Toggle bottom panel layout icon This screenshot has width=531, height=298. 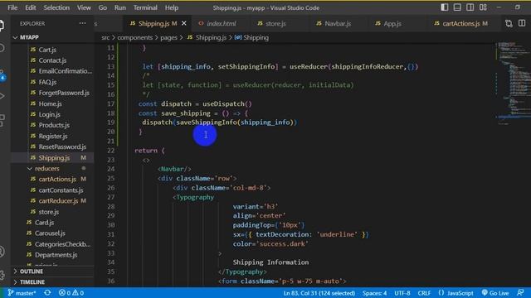pos(457,7)
